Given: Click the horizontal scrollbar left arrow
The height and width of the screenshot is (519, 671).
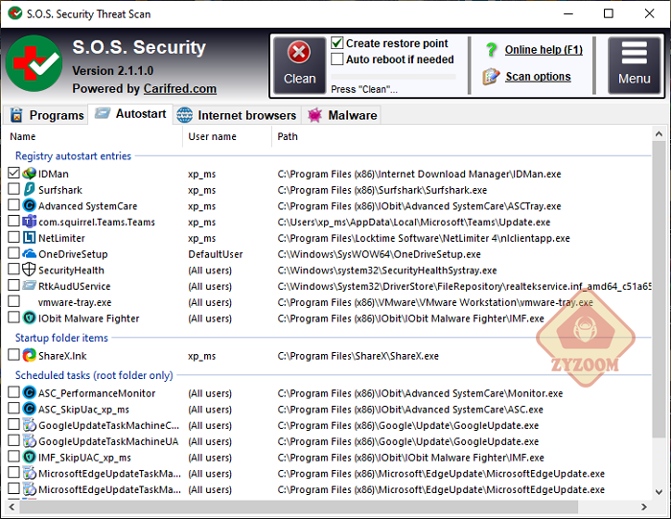Looking at the screenshot, I should pyautogui.click(x=12, y=507).
